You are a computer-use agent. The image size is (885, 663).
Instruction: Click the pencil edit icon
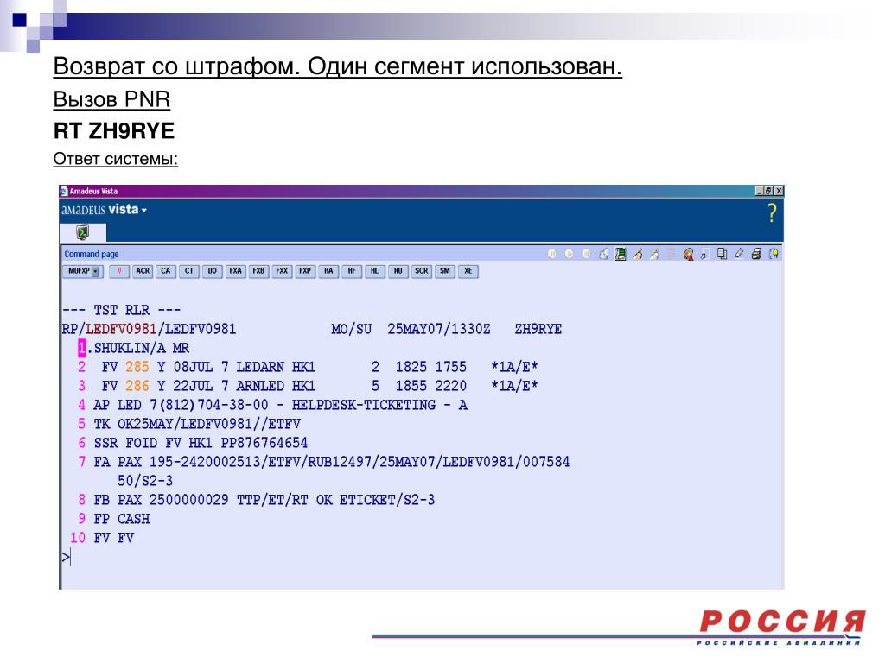739,254
